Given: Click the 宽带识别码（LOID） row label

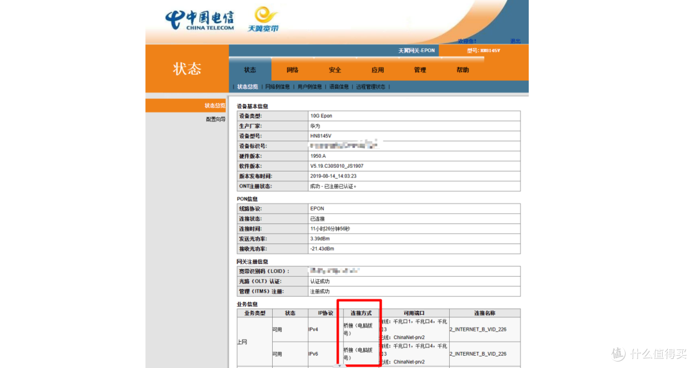Looking at the screenshot, I should coord(264,271).
